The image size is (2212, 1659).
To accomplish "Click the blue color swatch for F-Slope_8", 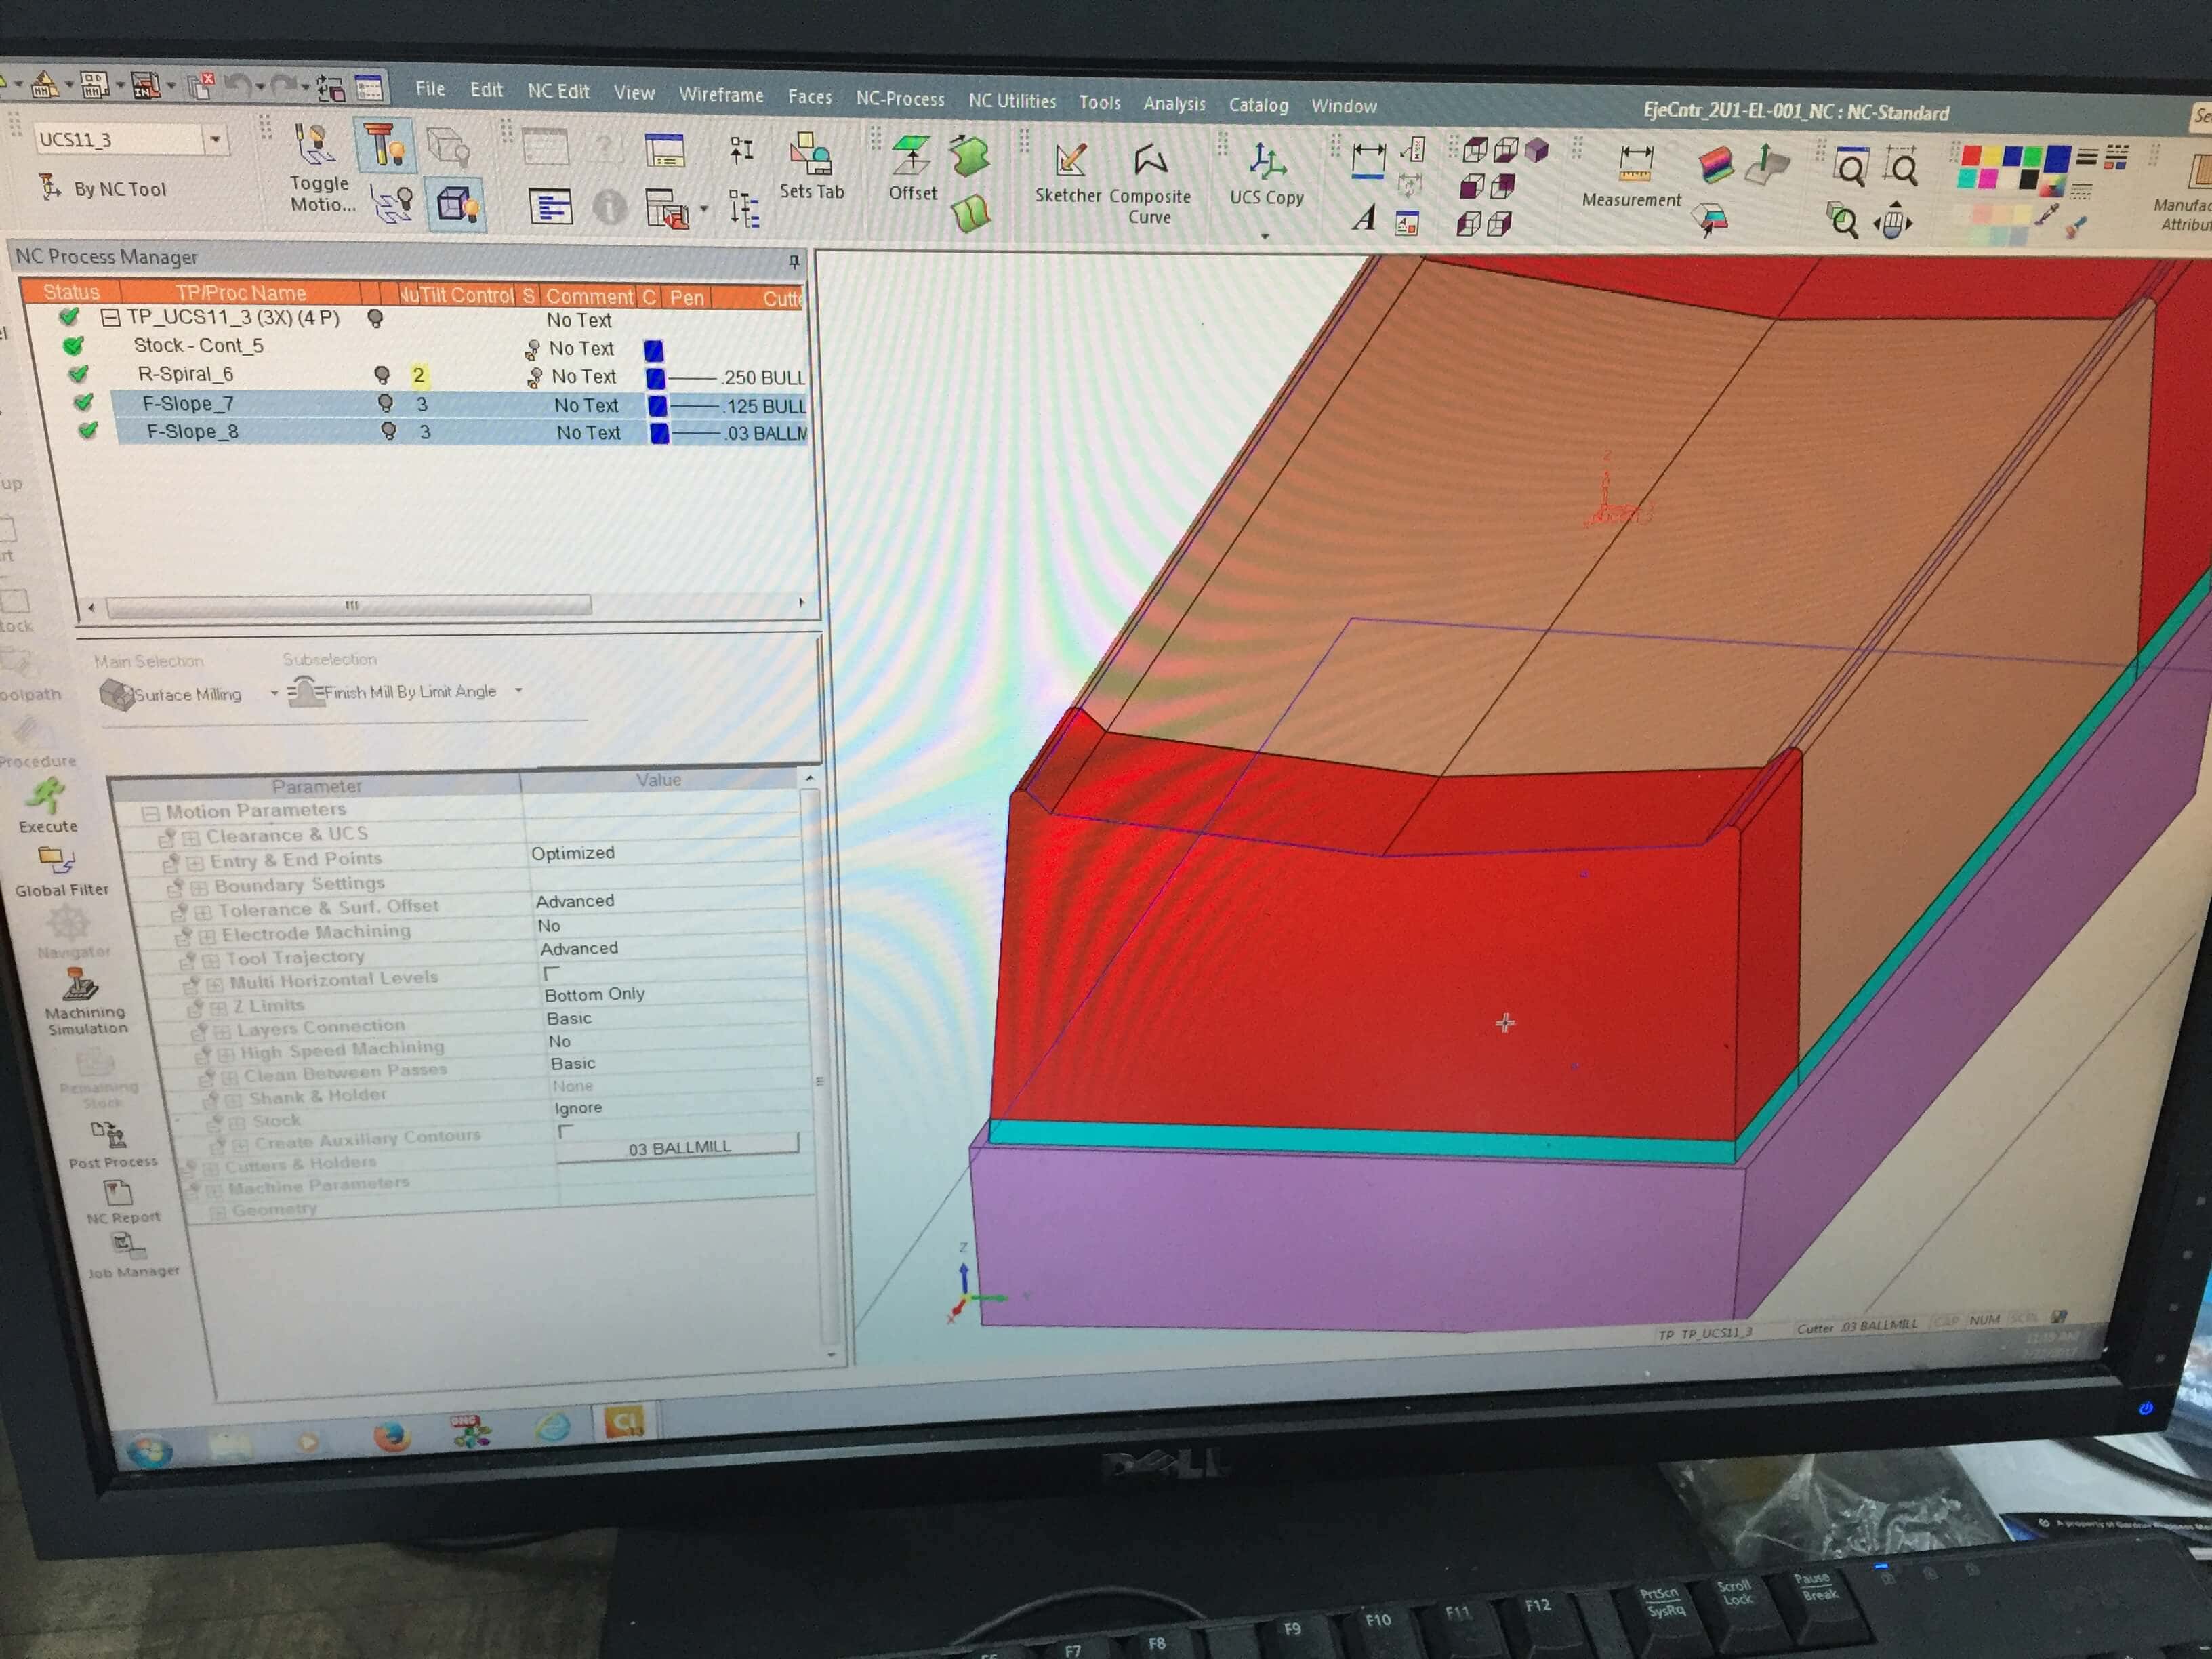I will click(659, 433).
